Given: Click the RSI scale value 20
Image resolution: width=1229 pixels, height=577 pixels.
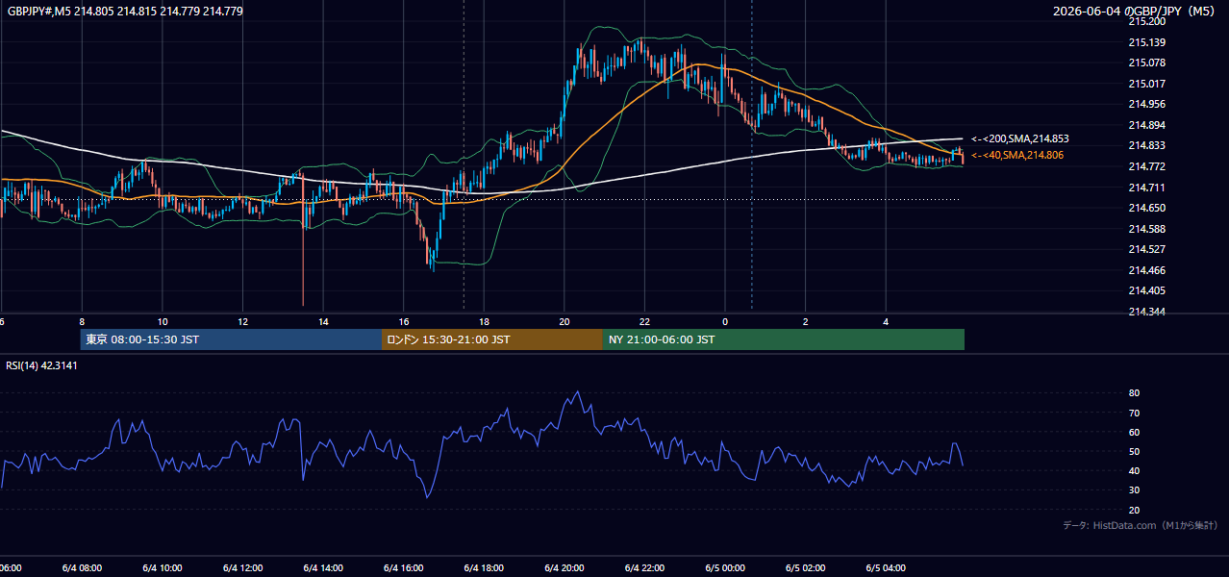Looking at the screenshot, I should coord(1134,510).
